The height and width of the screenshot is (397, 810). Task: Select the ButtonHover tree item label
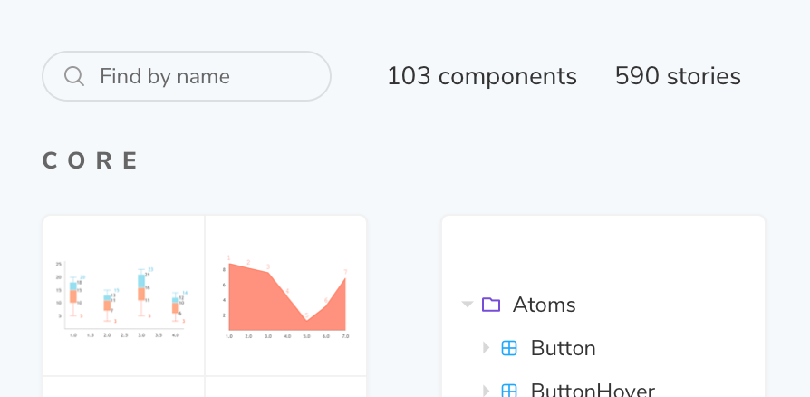pyautogui.click(x=593, y=391)
